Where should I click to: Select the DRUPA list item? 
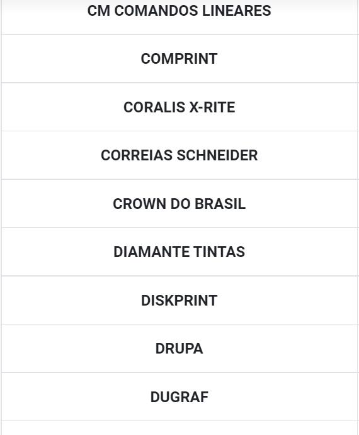click(179, 349)
